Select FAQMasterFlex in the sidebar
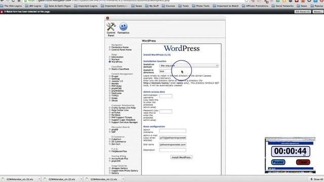Screen dimensions: 324x182 119,152
